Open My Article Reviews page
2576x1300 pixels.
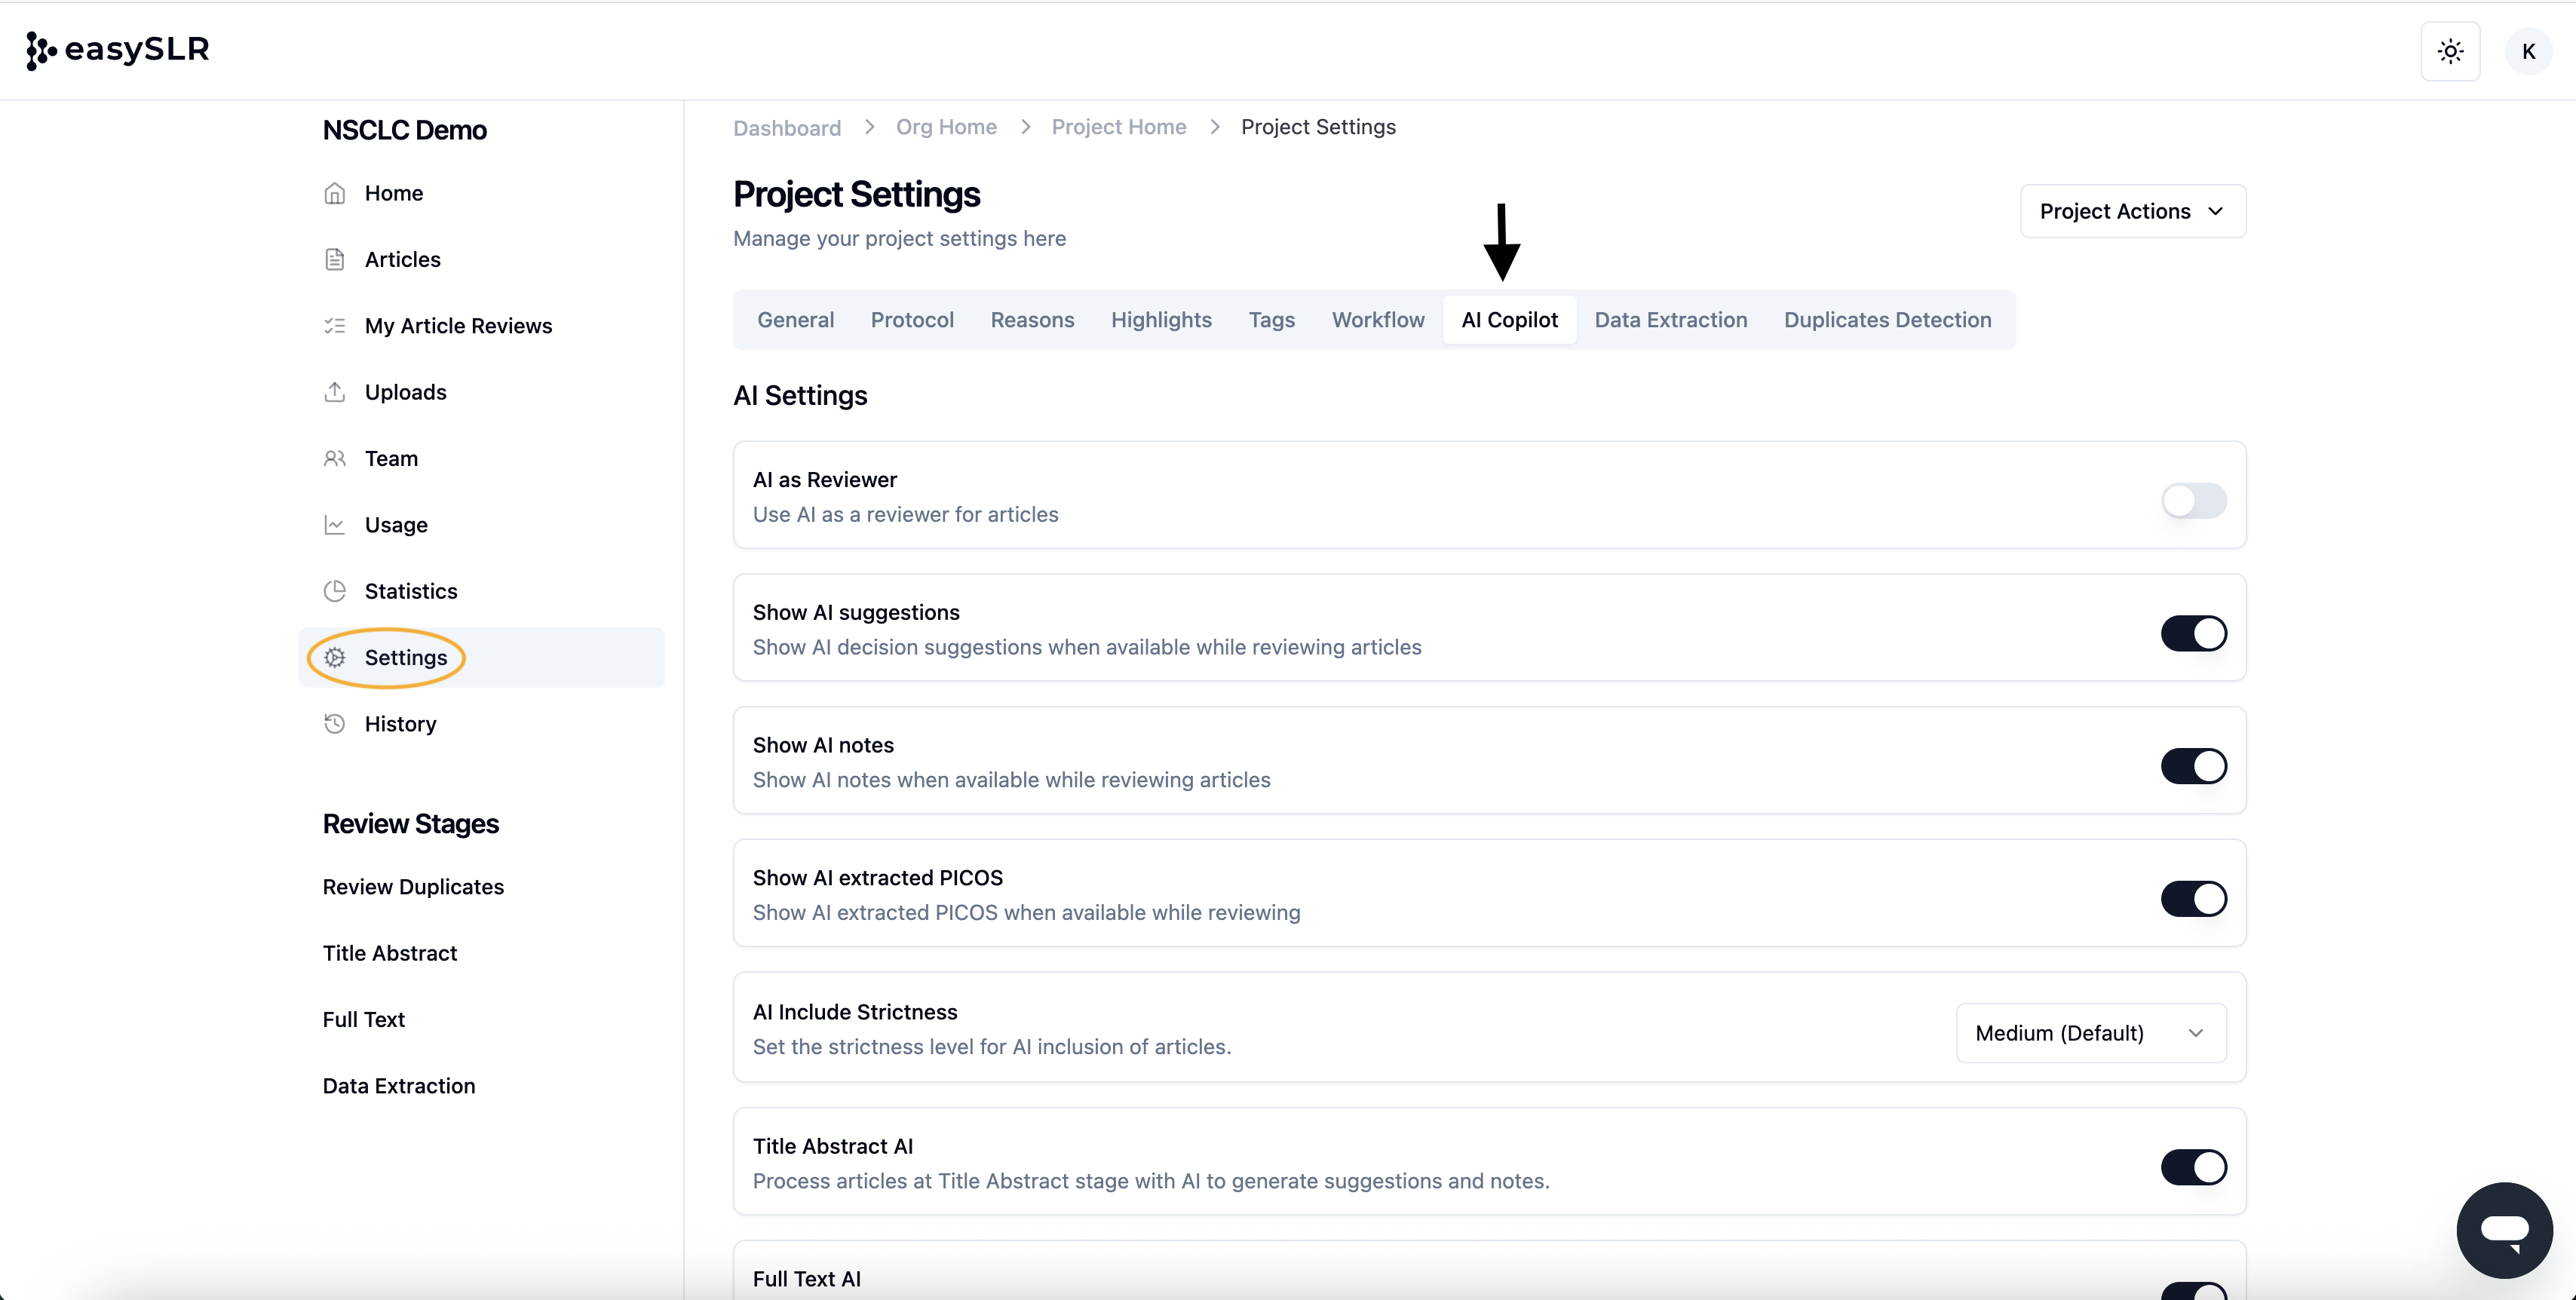481,326
